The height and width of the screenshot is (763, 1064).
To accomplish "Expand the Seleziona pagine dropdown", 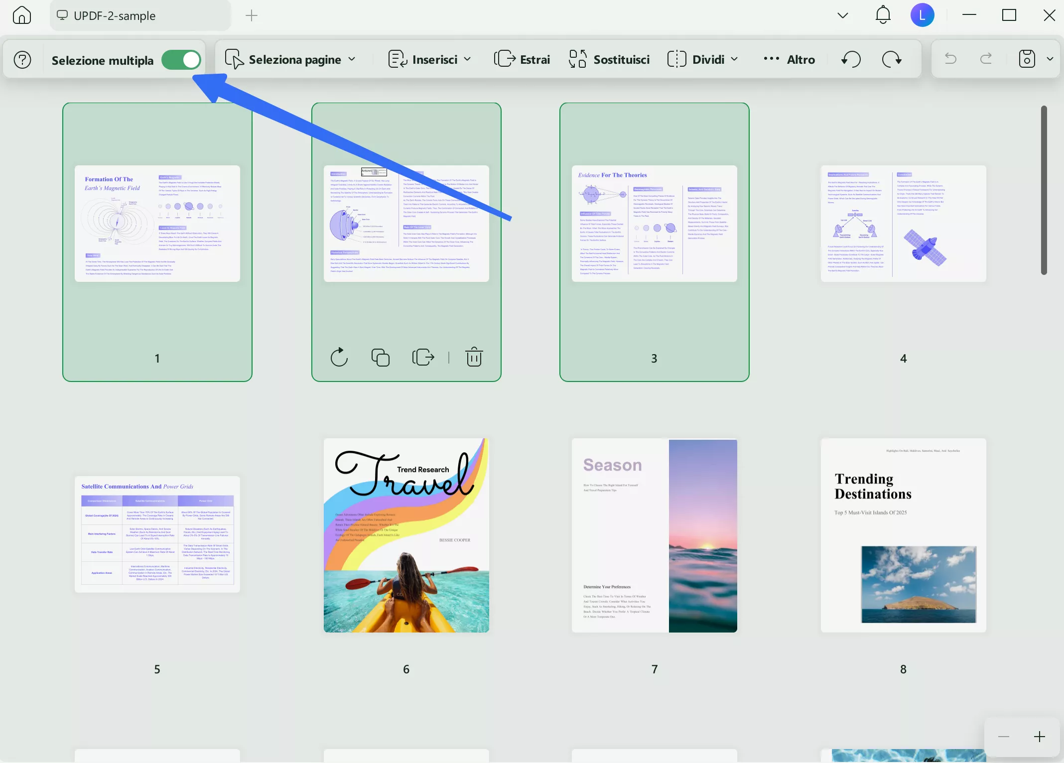I will (x=352, y=59).
